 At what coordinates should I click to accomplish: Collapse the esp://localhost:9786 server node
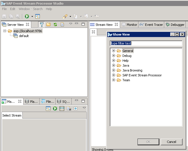5,31
